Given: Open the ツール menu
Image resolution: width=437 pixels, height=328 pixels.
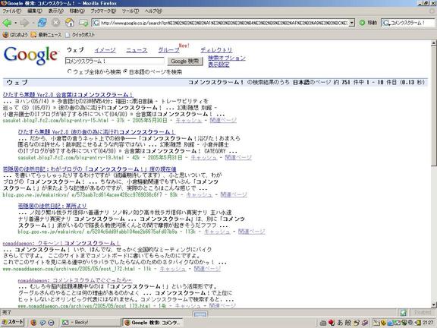Looking at the screenshot, I should (130, 11).
